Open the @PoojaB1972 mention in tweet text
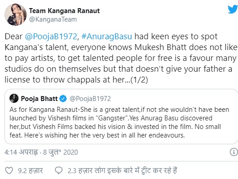 pyautogui.click(x=51, y=37)
